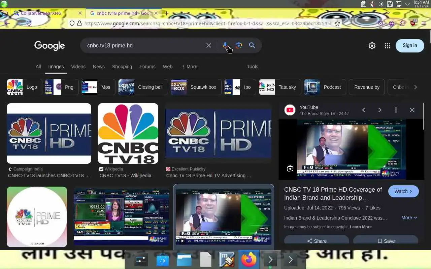Open Firefox hamburger menu

point(424,23)
